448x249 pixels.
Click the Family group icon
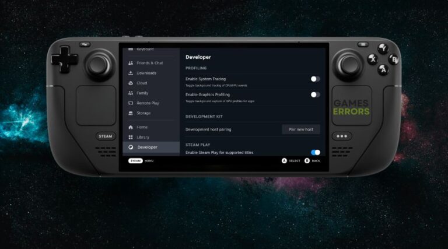[x=131, y=93]
